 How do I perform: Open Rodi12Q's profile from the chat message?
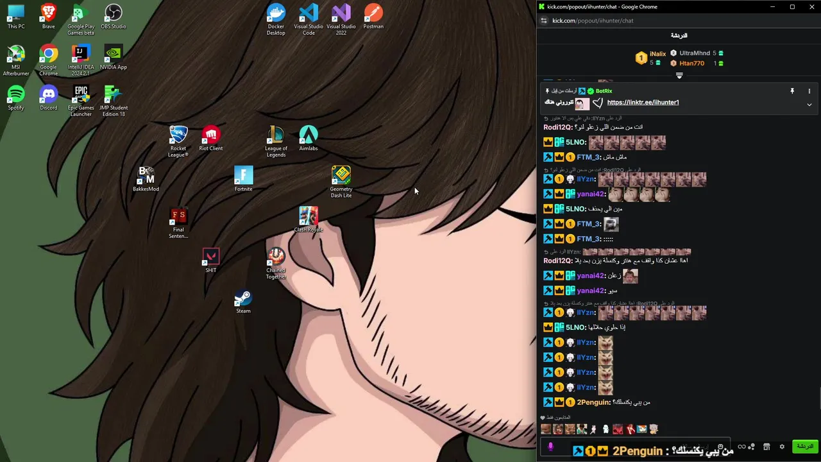557,127
